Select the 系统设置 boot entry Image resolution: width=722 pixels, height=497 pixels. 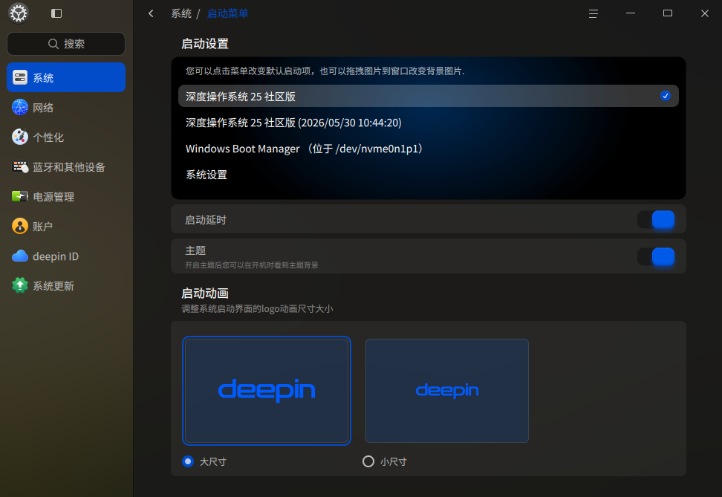tap(429, 175)
